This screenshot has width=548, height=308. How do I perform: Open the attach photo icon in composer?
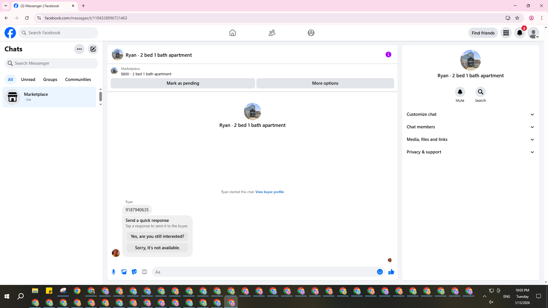point(124,272)
